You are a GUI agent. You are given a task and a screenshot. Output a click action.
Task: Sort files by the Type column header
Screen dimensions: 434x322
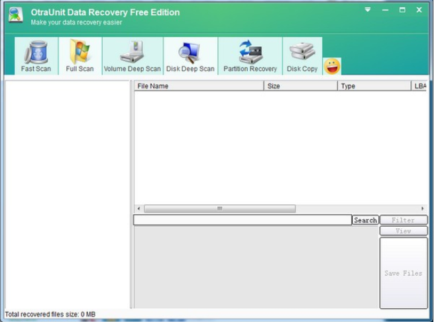tap(374, 86)
